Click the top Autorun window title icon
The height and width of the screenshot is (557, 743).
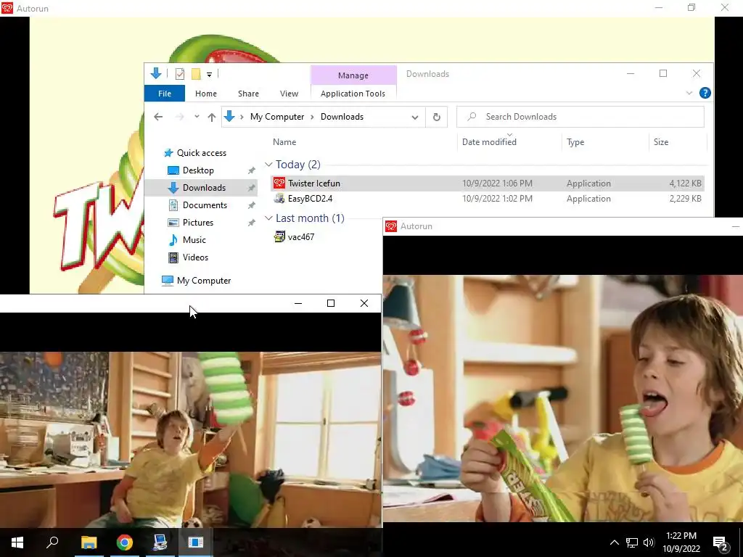click(x=7, y=8)
